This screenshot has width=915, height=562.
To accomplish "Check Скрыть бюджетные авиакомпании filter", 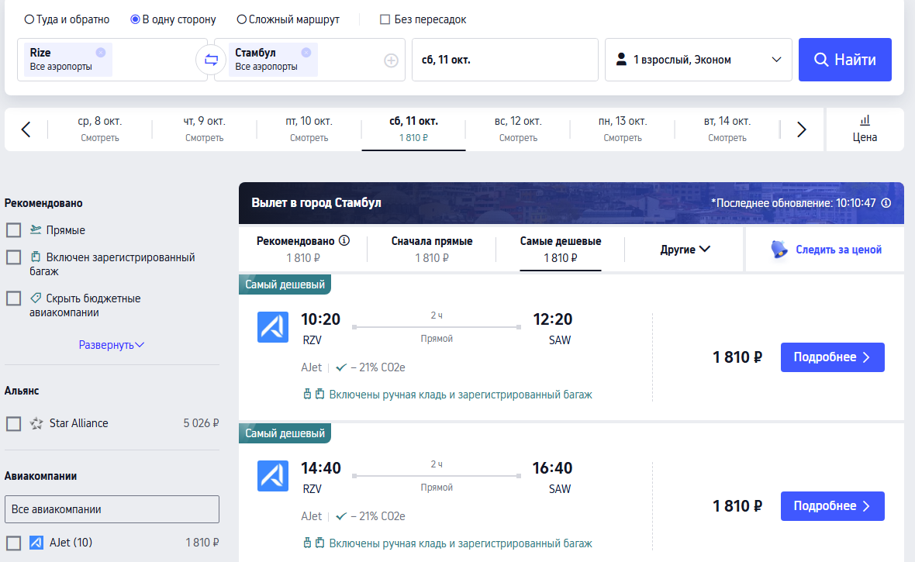I will [x=13, y=298].
